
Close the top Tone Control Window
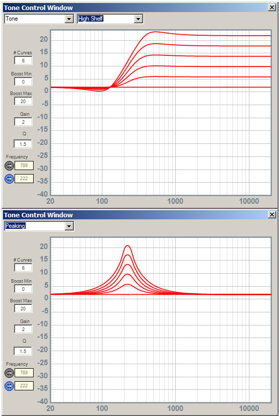pyautogui.click(x=272, y=8)
